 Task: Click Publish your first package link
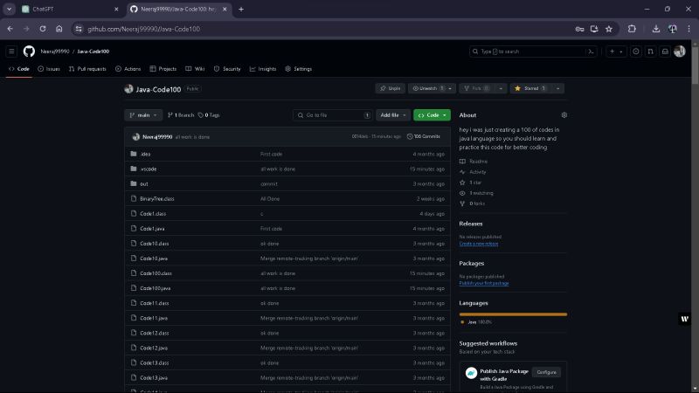tap(484, 283)
